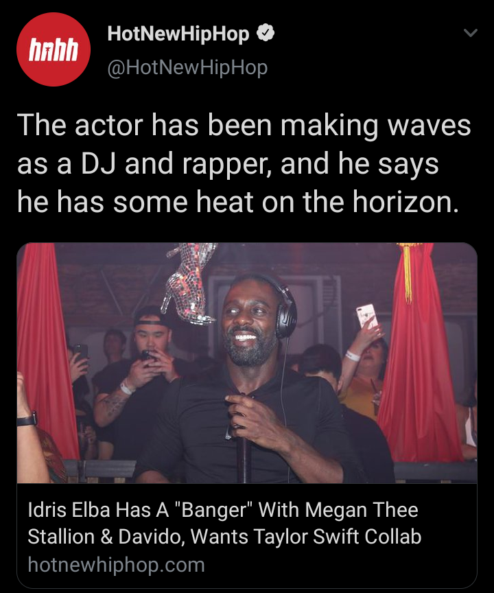494x593 pixels.
Task: Click the disco-mirror high heel in photo
Action: point(189,283)
